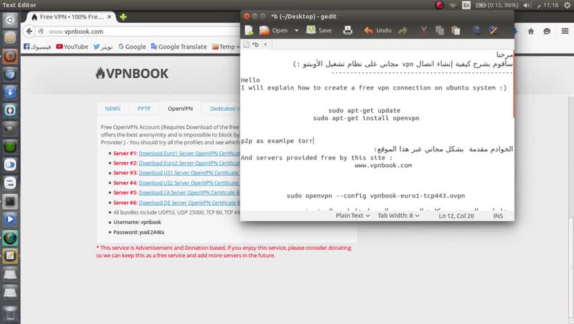
Task: Redo the action in gedit toolbar
Action: point(402,30)
